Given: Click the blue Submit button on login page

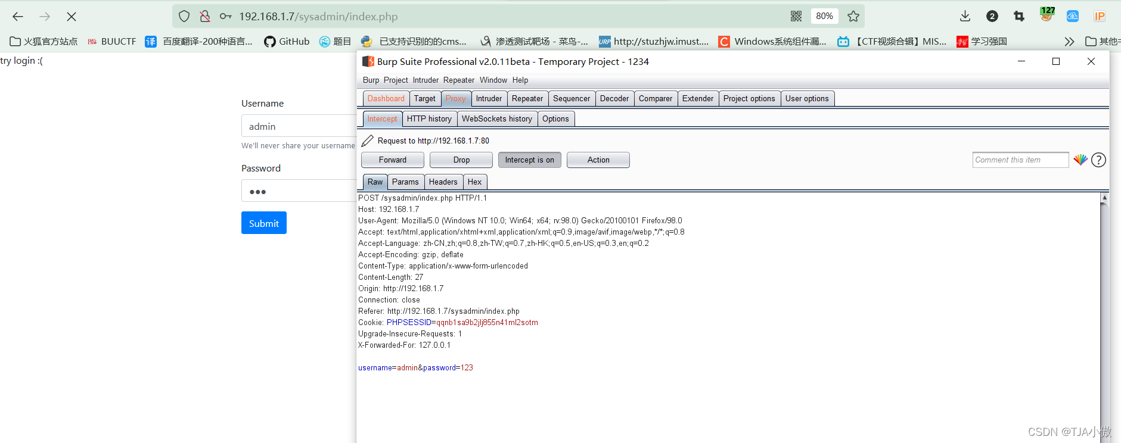Looking at the screenshot, I should point(264,223).
